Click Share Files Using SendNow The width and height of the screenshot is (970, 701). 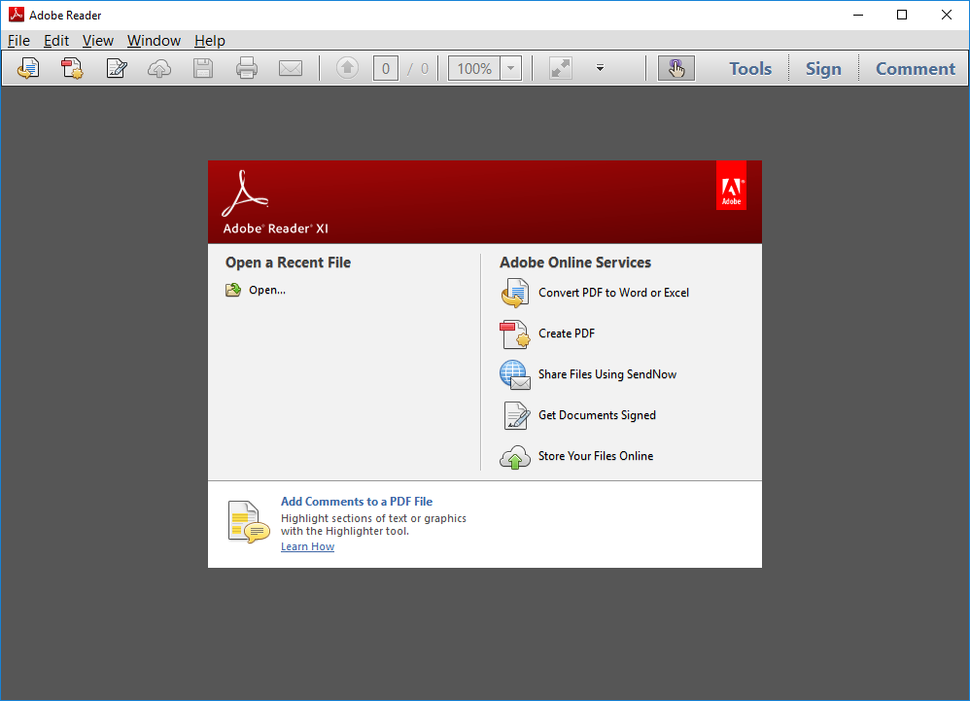(607, 374)
